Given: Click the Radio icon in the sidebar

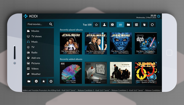Looking at the screenshot, I should [x=28, y=52].
